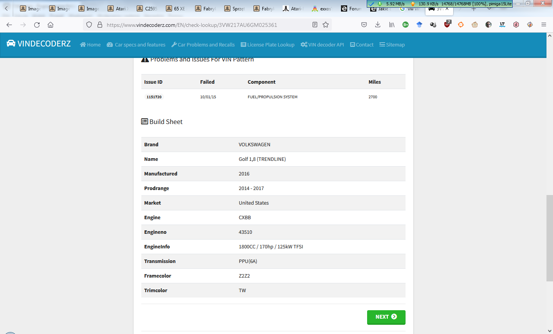
Task: Select the FUEL/PROPULSION SYSTEM component text
Action: tap(273, 97)
